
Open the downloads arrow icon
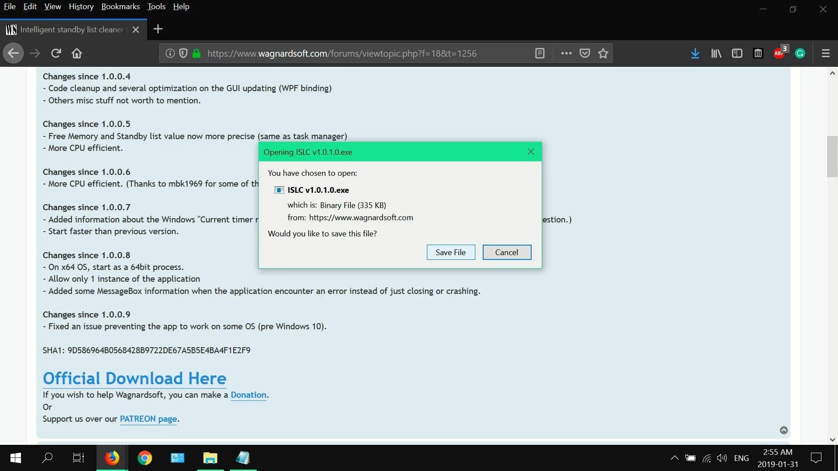tap(695, 53)
